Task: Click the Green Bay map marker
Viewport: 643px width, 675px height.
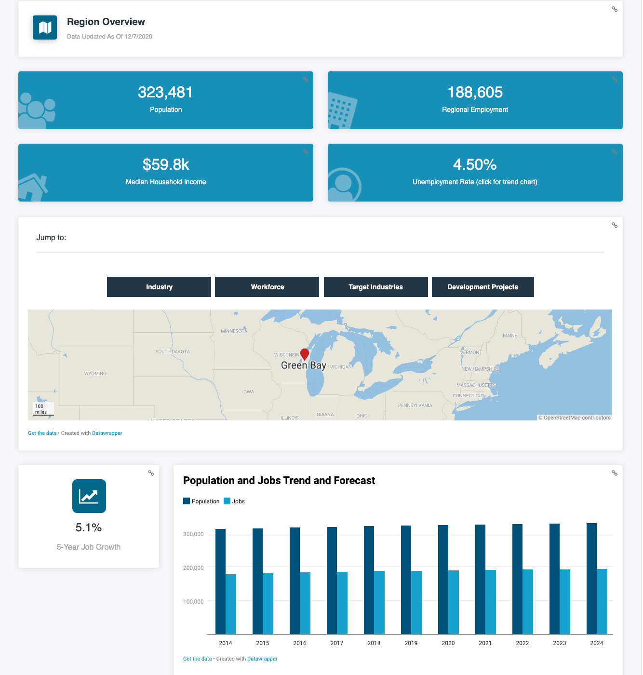Action: 305,354
